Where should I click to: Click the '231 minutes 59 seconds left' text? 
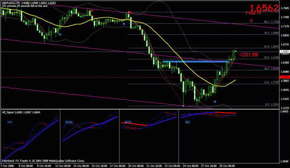(25, 6)
